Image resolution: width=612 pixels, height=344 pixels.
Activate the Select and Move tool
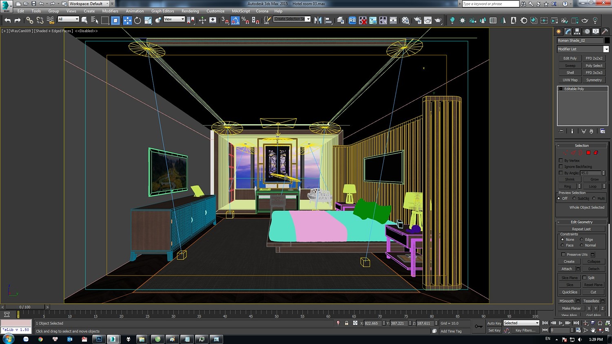point(127,20)
